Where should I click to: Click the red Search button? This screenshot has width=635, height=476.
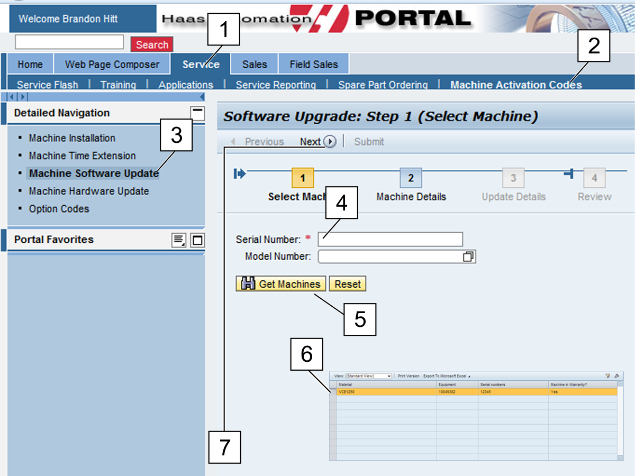click(152, 44)
